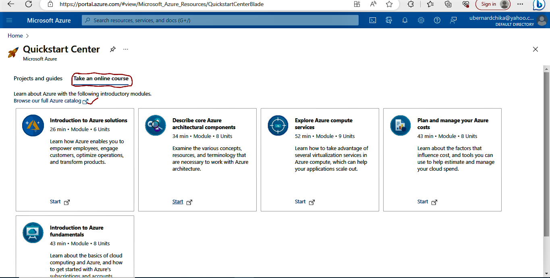This screenshot has width=550, height=278.
Task: Click the Plan and manage Azure costs icon
Action: [401, 125]
